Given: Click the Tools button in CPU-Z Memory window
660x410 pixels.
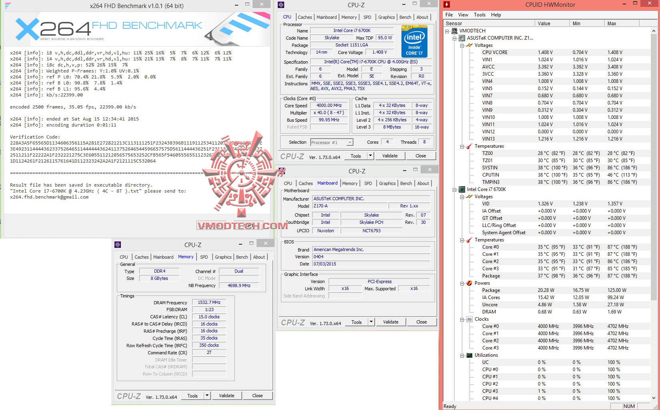Looking at the screenshot, I should 193,396.
